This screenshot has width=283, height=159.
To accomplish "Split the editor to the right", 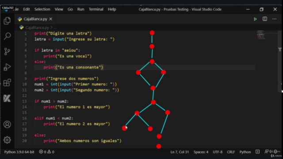I will (x=265, y=19).
